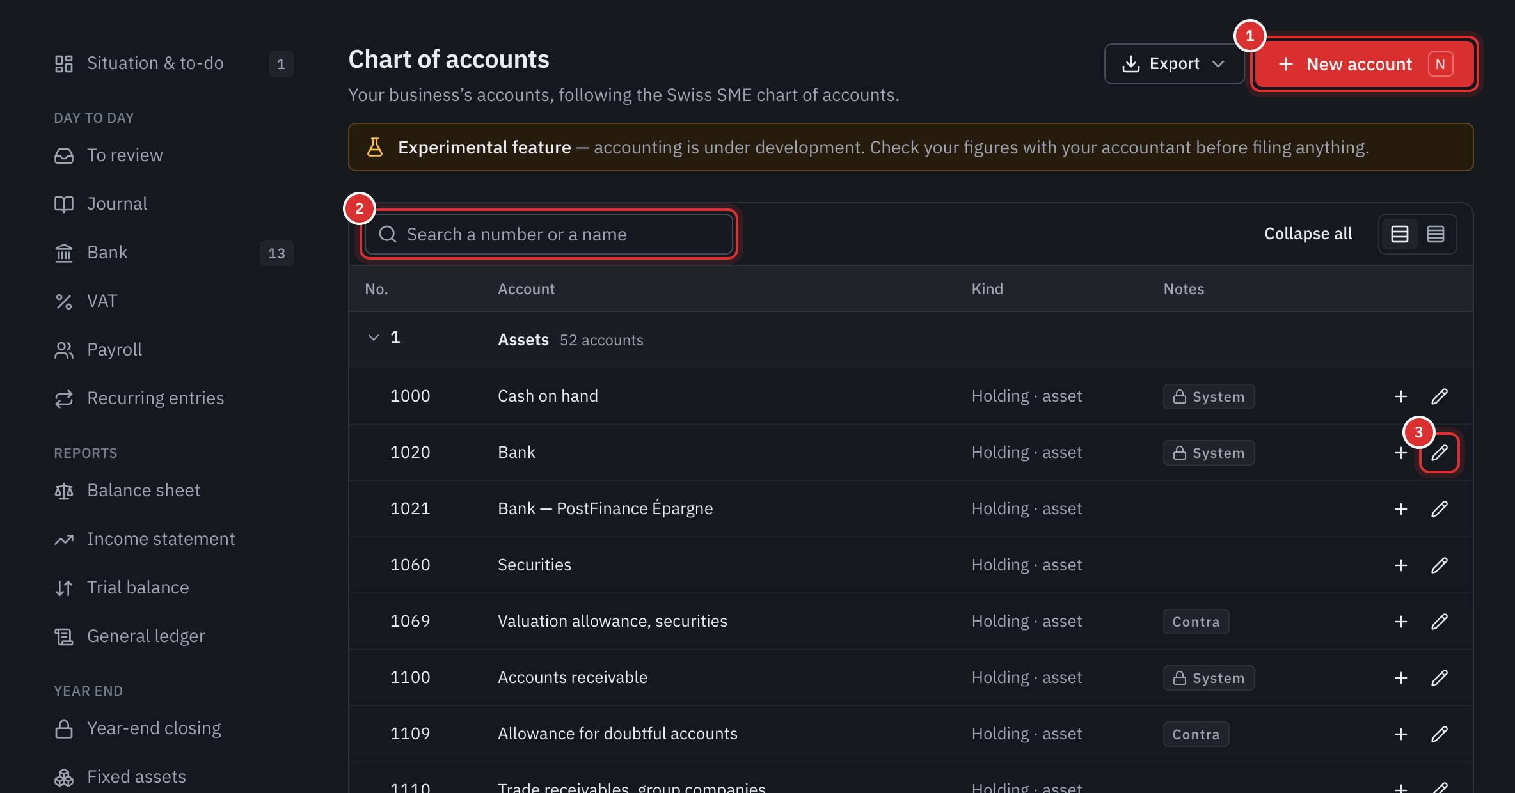Switch to compact row density view
The height and width of the screenshot is (793, 1515).
[1435, 234]
